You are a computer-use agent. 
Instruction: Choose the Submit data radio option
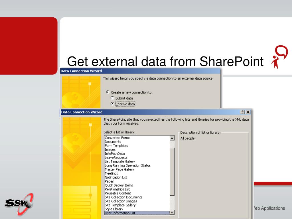(112, 98)
